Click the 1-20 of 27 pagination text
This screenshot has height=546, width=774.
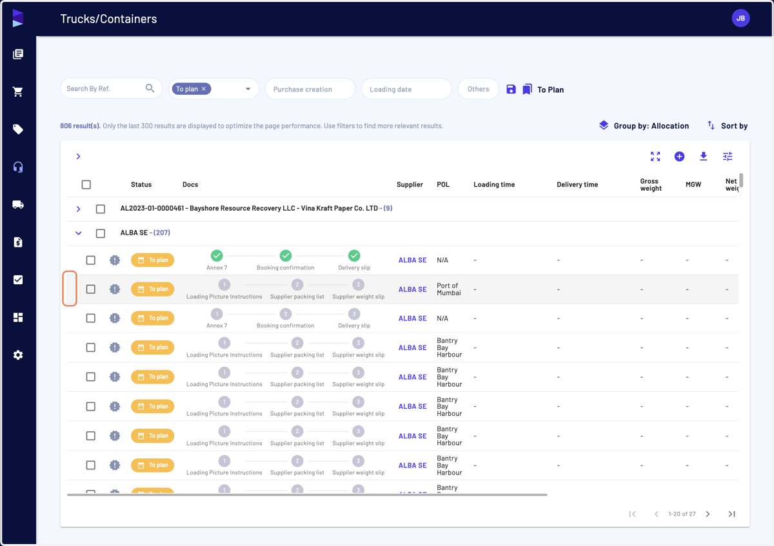pyautogui.click(x=682, y=514)
